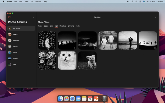Delete the hikers silhouette photo via trash
The width and height of the screenshot is (165, 103).
pyautogui.click(x=75, y=48)
